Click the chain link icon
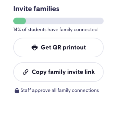The height and width of the screenshot is (120, 113). [26, 72]
